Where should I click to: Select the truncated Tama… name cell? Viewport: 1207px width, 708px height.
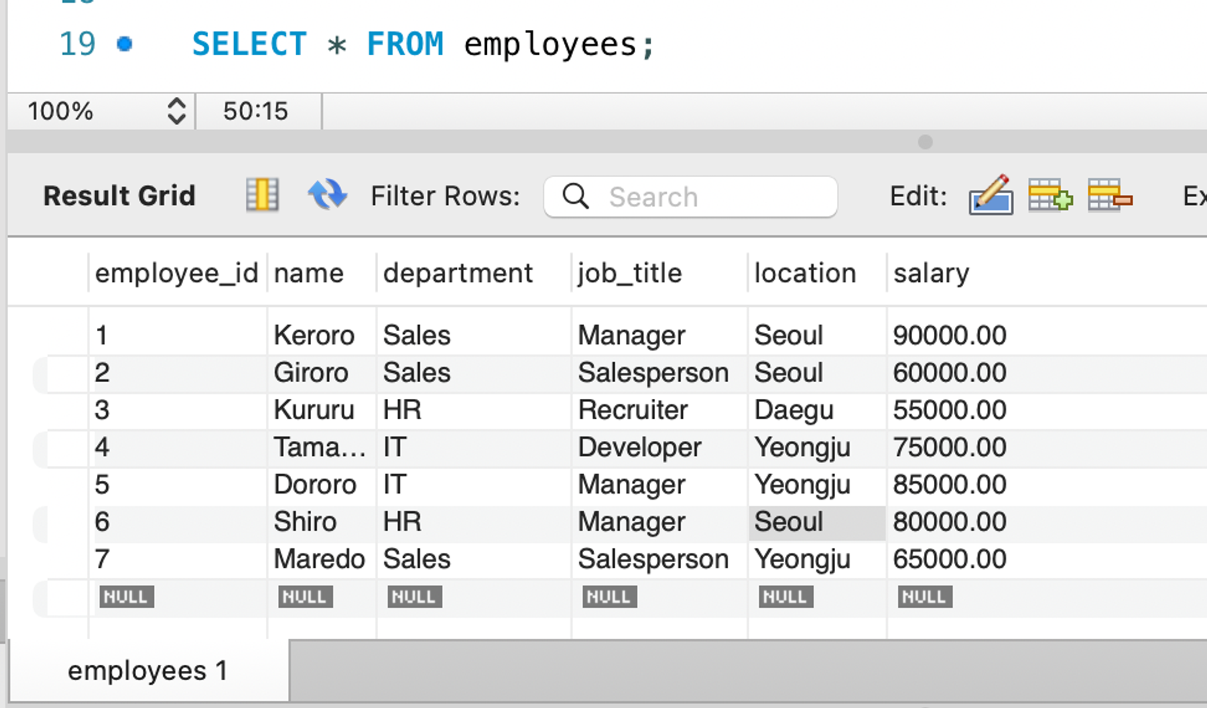[x=320, y=447]
